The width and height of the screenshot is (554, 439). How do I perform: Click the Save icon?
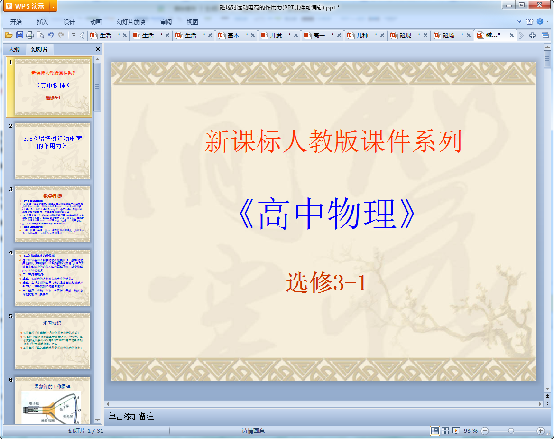click(19, 35)
